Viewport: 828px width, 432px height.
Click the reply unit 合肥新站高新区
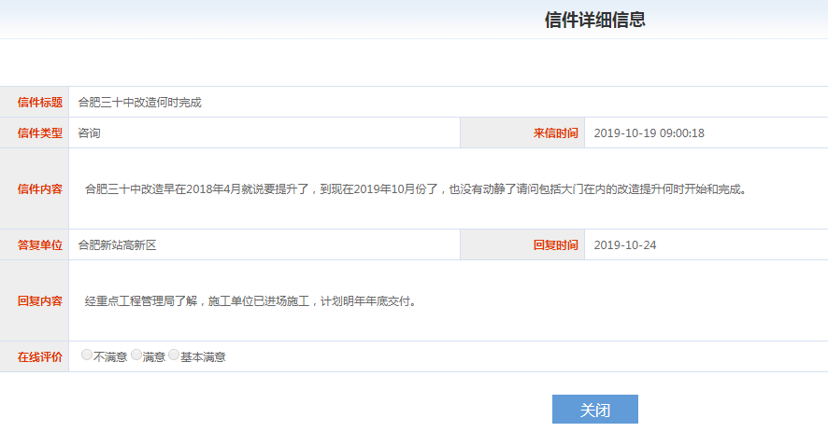tap(117, 245)
